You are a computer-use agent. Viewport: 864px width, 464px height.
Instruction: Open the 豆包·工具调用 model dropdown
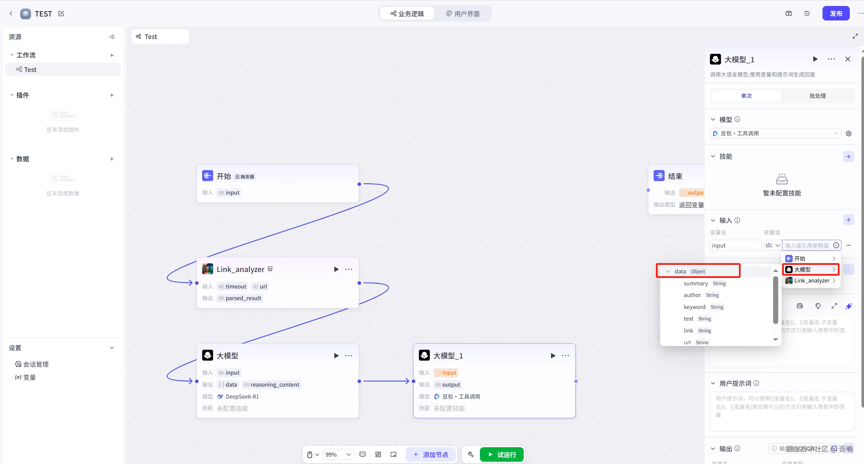[775, 133]
